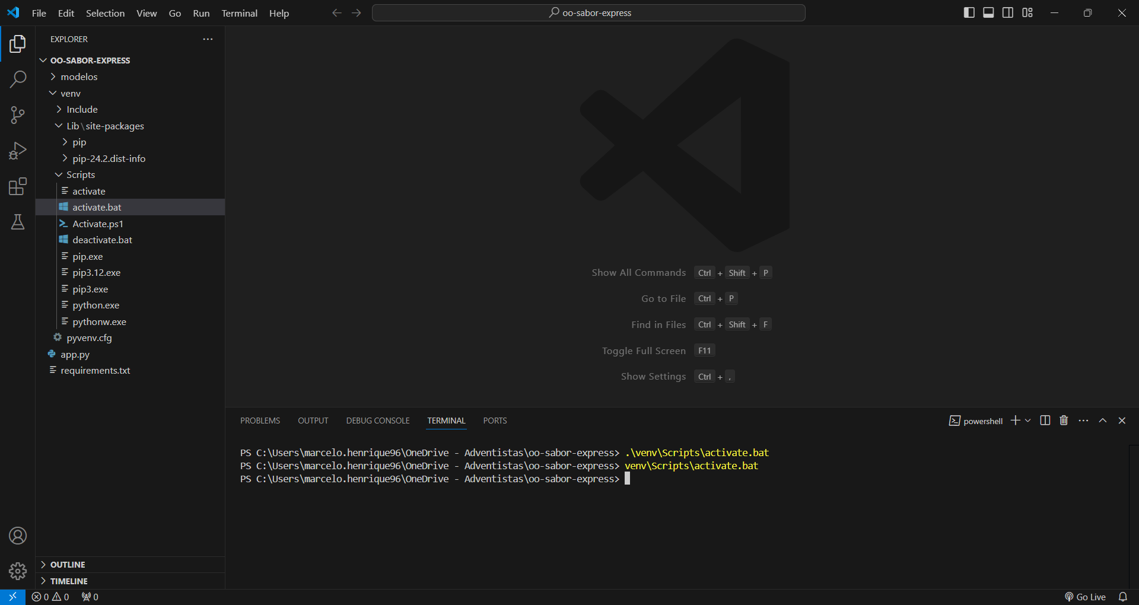The height and width of the screenshot is (605, 1139).
Task: Kill terminal with the trash icon
Action: [x=1064, y=421]
